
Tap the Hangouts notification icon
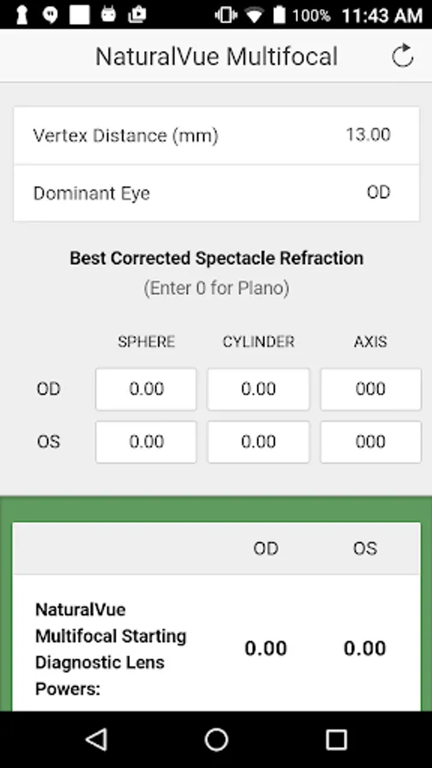(x=50, y=15)
